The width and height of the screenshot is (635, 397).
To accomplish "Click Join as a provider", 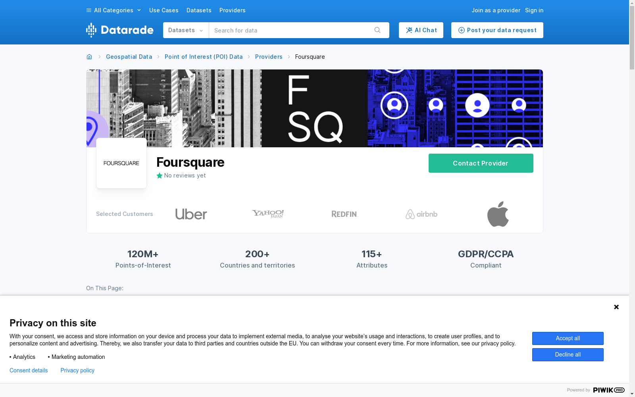I will coord(496,10).
